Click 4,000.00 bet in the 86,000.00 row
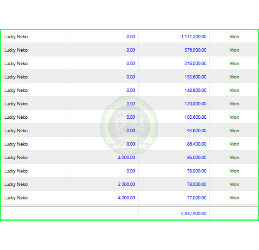The width and height of the screenshot is (259, 250). [x=126, y=157]
